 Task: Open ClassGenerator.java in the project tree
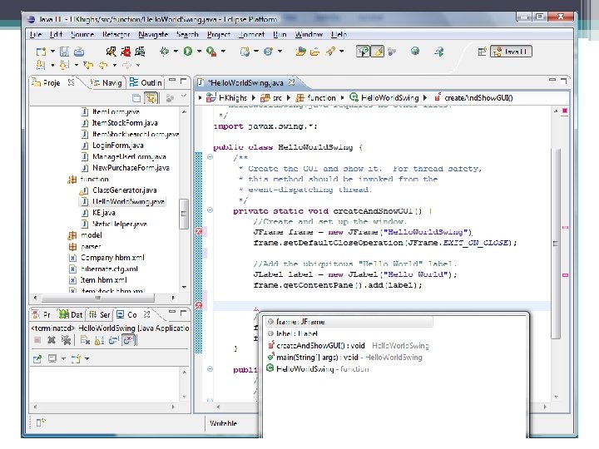pyautogui.click(x=125, y=190)
